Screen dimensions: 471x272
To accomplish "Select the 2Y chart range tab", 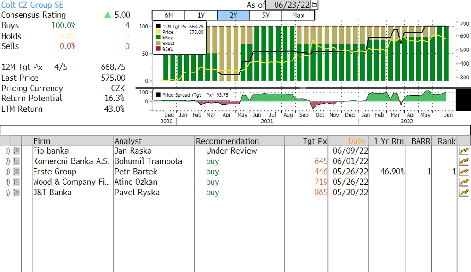I will (x=233, y=15).
